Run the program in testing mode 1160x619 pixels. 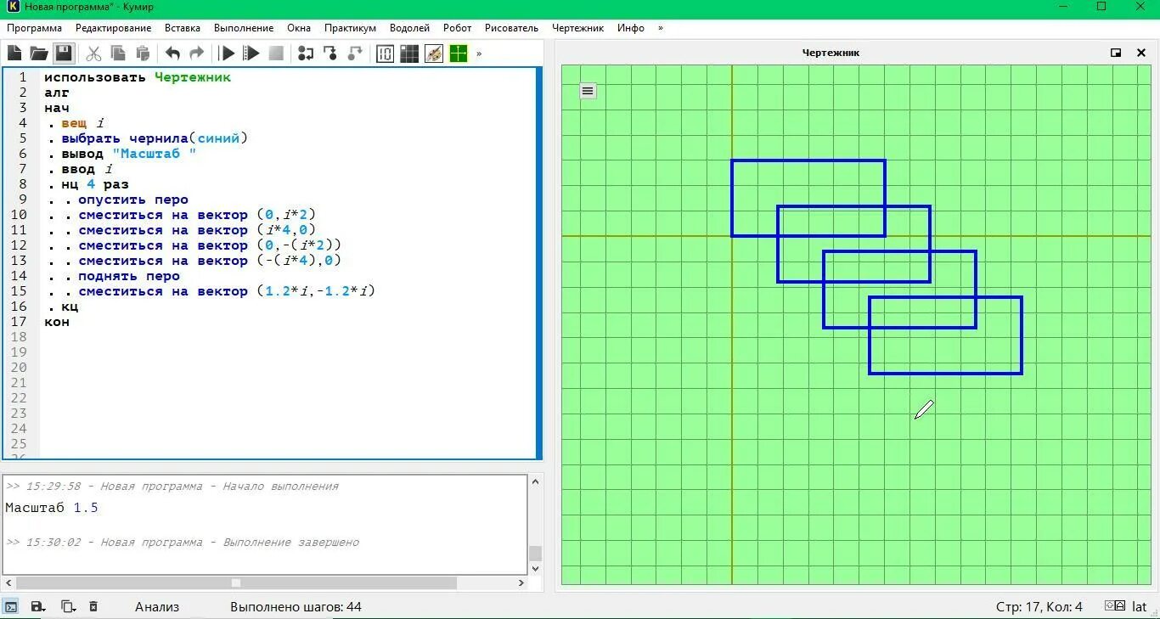(251, 53)
